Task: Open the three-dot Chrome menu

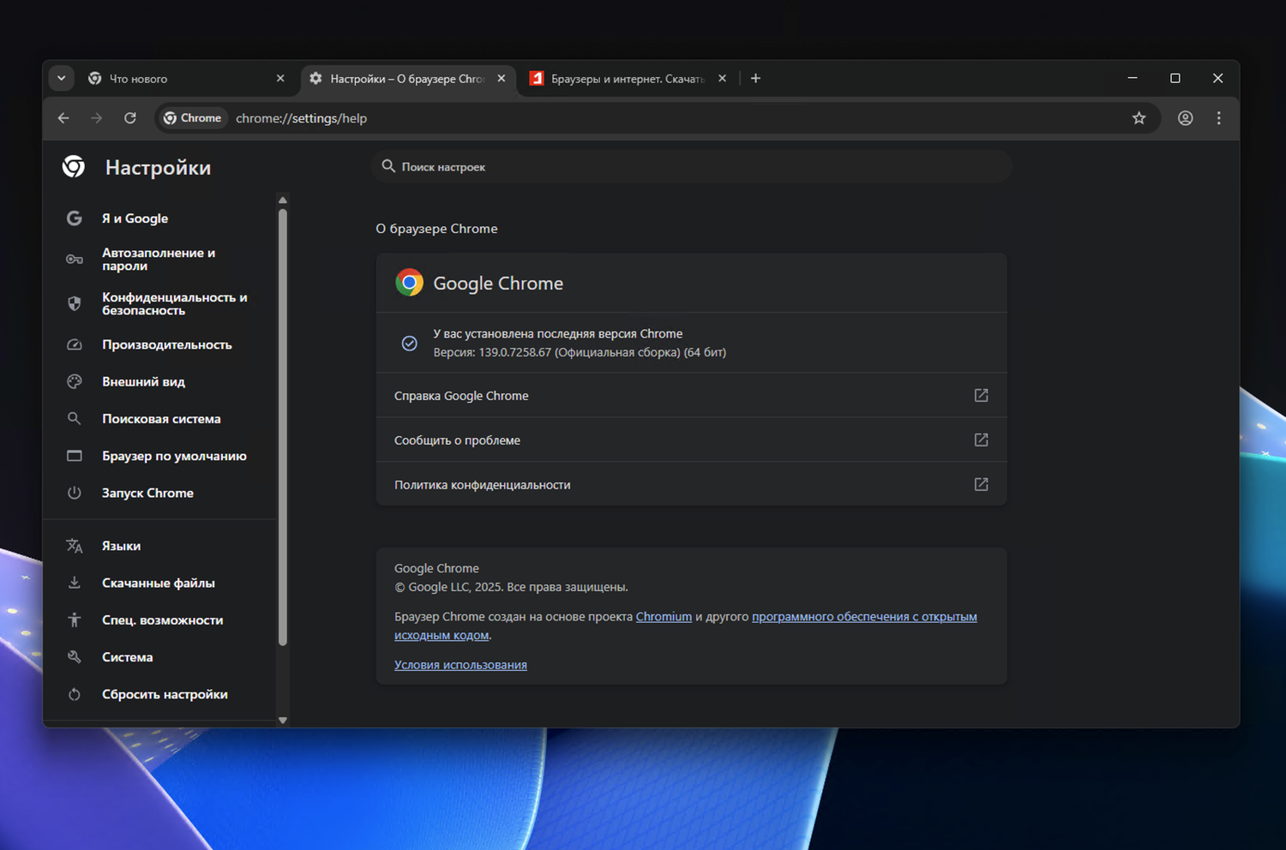Action: [x=1218, y=118]
